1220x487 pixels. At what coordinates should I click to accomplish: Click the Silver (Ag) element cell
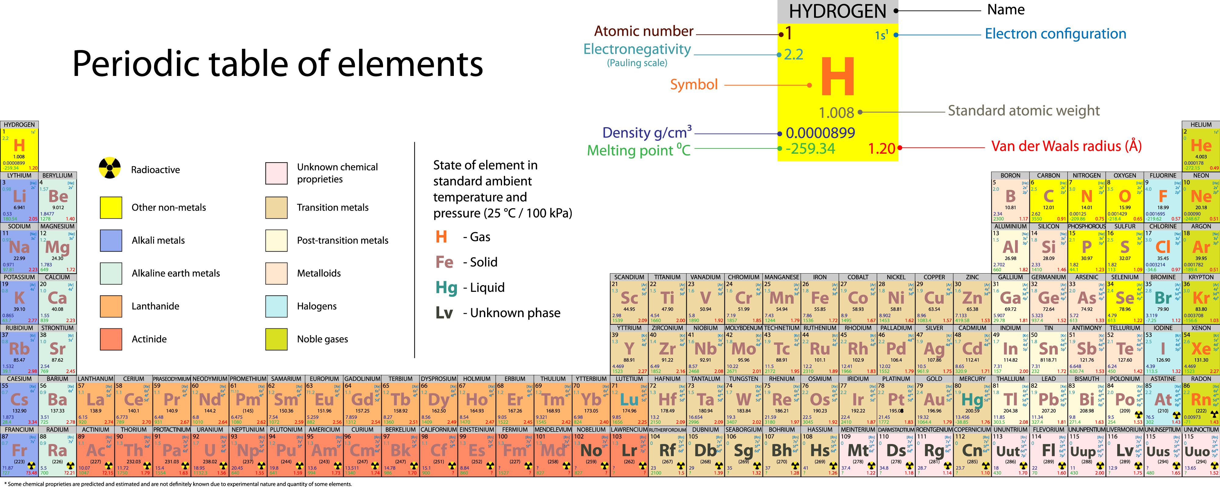click(x=934, y=349)
